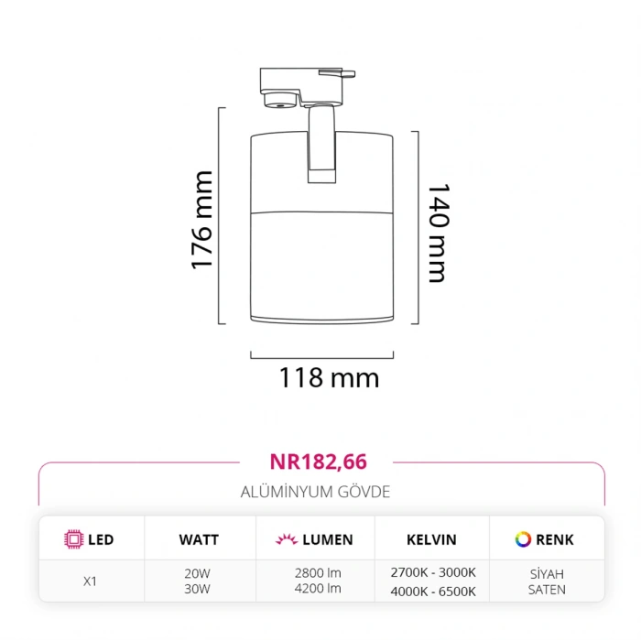
Task: Select the 2700K - 3000K range
Action: point(431,571)
